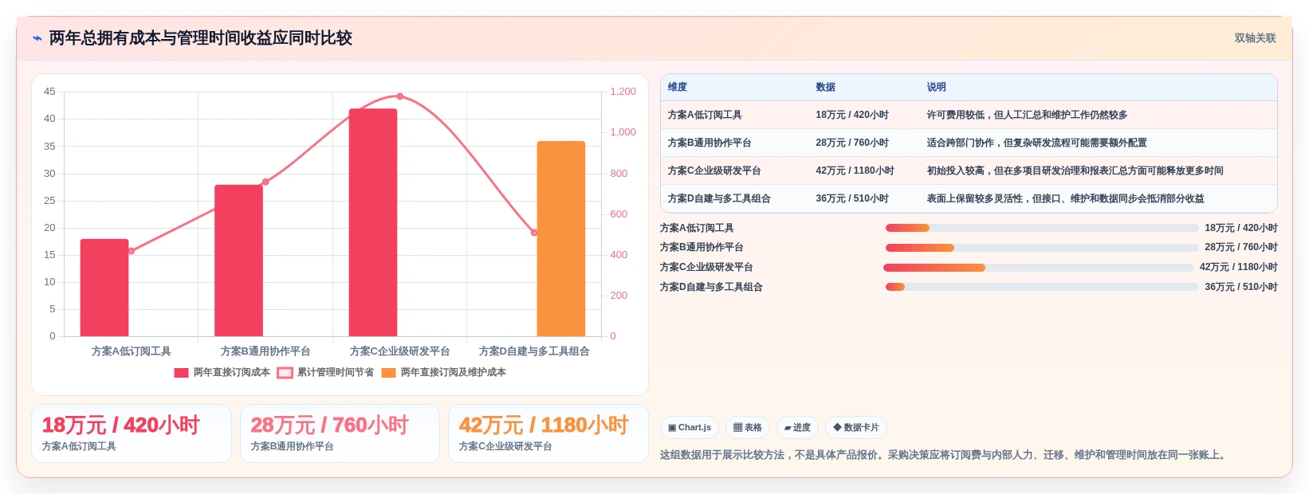Click table cell 42万元 / 1180小时
The height and width of the screenshot is (494, 1309).
pyautogui.click(x=855, y=171)
